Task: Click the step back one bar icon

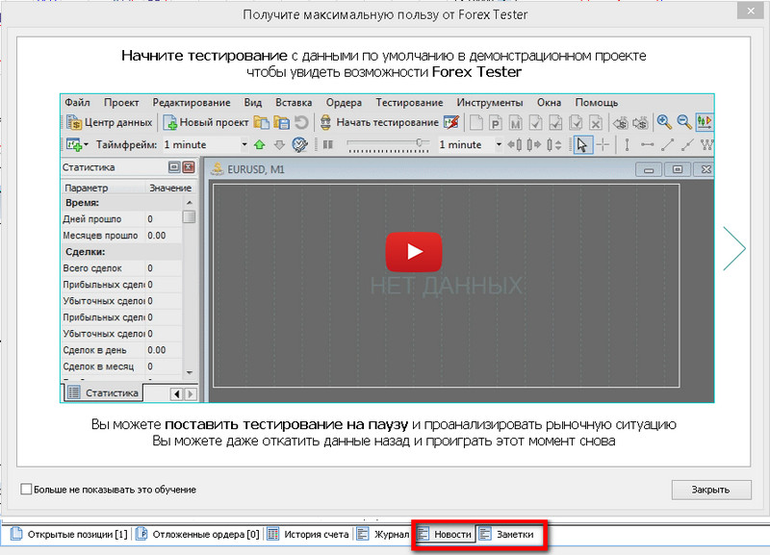Action: [x=514, y=144]
